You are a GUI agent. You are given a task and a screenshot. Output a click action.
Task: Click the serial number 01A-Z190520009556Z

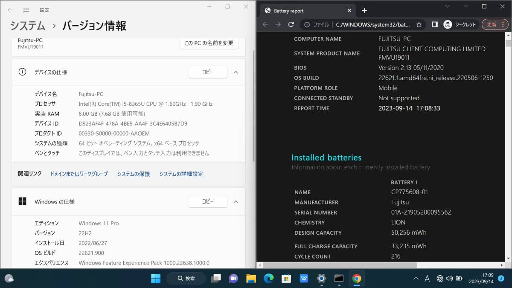(421, 212)
